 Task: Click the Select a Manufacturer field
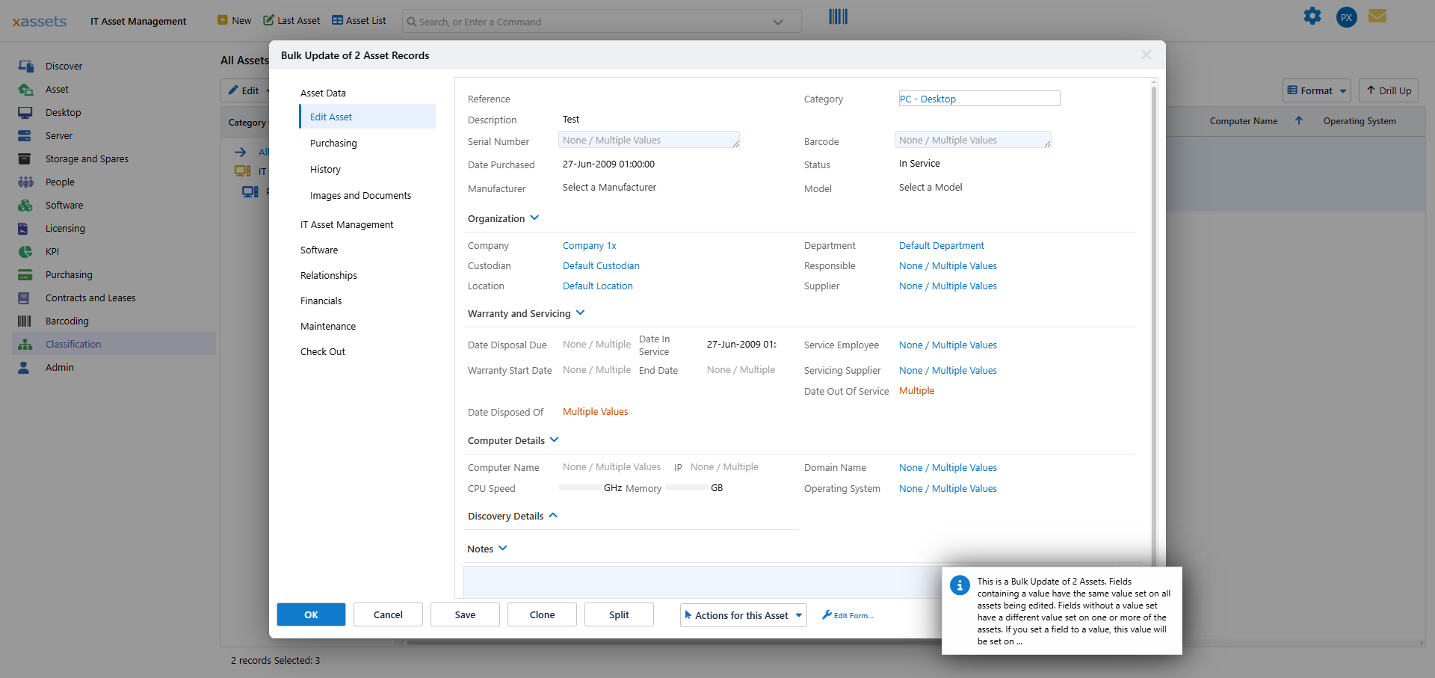(x=609, y=188)
